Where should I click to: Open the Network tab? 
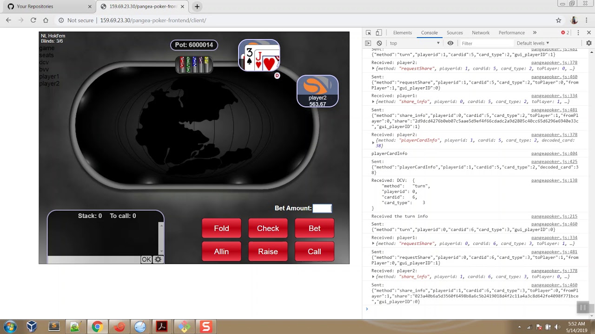pyautogui.click(x=481, y=32)
